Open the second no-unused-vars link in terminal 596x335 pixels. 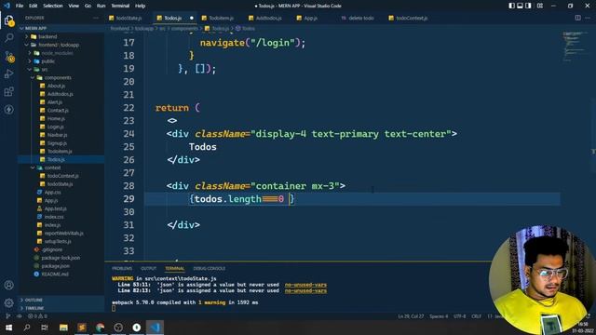[305, 290]
